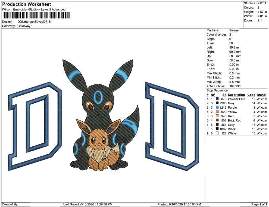This screenshot has height=207, width=269.
Task: Click the Brand column header
Action: click(x=261, y=95)
